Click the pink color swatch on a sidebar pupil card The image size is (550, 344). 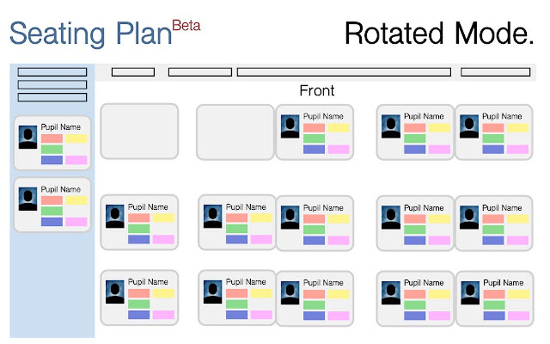click(x=75, y=160)
